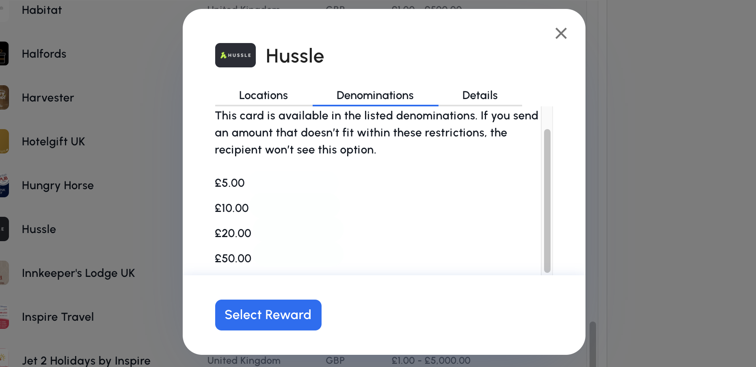Open Harvester in the brand list
The height and width of the screenshot is (367, 756).
coord(48,98)
